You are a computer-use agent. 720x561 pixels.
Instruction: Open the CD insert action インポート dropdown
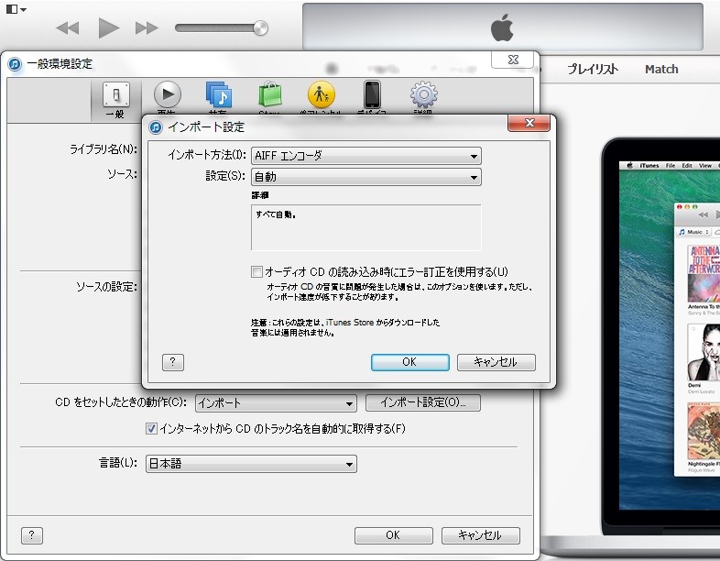276,403
